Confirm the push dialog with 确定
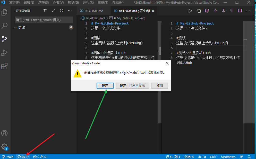Image resolution: width=256 pixels, height=159 pixels. (105, 85)
